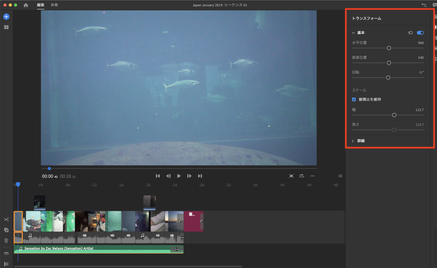The width and height of the screenshot is (437, 268).
Task: Reset the 基本 transform settings
Action: (411, 32)
